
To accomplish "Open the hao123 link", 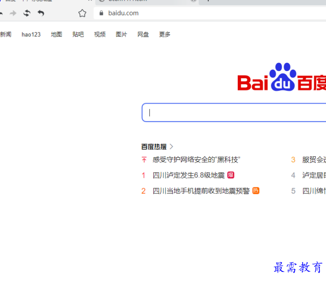I will click(31, 35).
